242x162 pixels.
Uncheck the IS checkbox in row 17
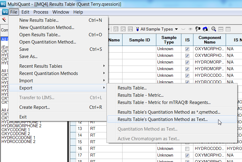pyautogui.click(x=187, y=155)
